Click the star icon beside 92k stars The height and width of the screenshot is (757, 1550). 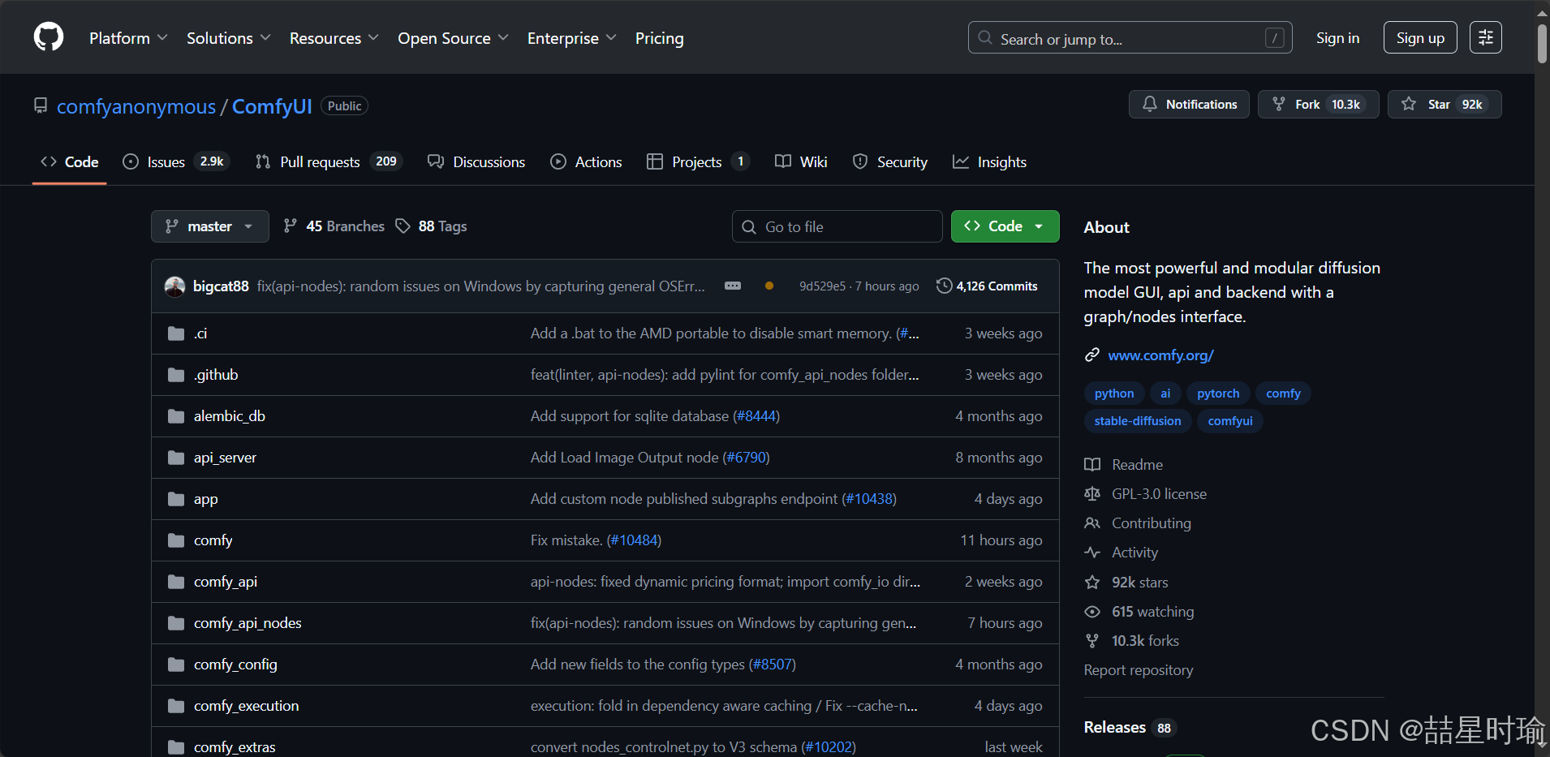(x=1092, y=583)
